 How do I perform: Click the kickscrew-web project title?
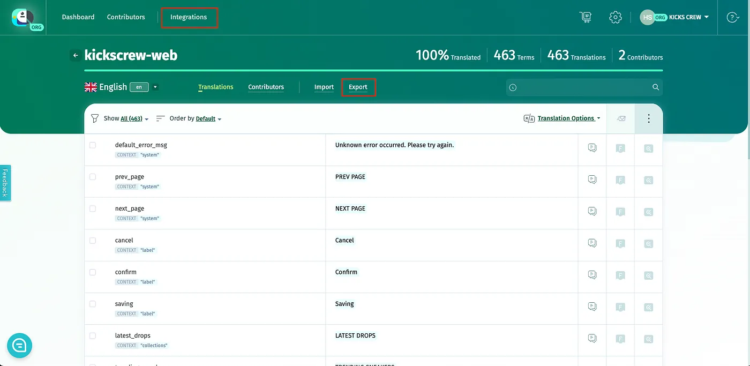[x=131, y=55]
